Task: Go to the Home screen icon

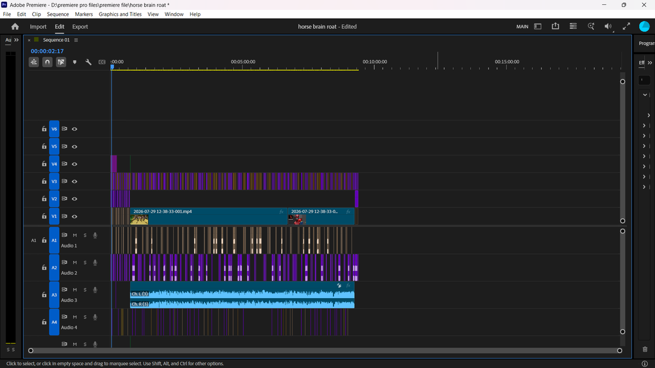Action: point(15,26)
